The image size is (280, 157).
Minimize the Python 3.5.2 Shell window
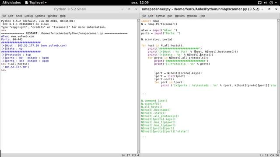coord(122,9)
